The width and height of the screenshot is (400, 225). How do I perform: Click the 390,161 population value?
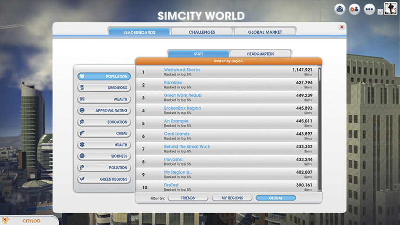(304, 185)
